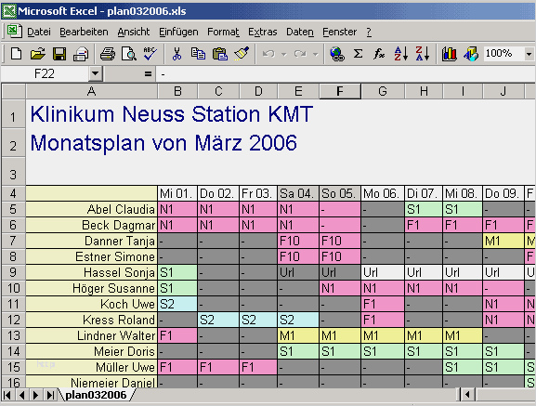536x406 pixels.
Task: Launch the Chart Wizard icon
Action: tap(449, 54)
